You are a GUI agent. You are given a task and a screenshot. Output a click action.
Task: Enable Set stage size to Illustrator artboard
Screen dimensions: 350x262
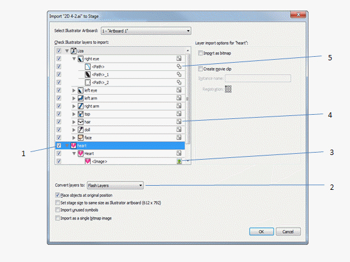coord(58,203)
